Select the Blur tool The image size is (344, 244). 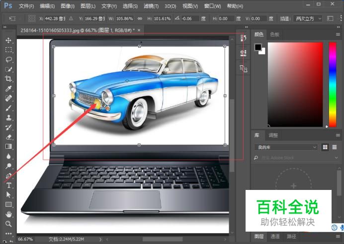point(8,156)
